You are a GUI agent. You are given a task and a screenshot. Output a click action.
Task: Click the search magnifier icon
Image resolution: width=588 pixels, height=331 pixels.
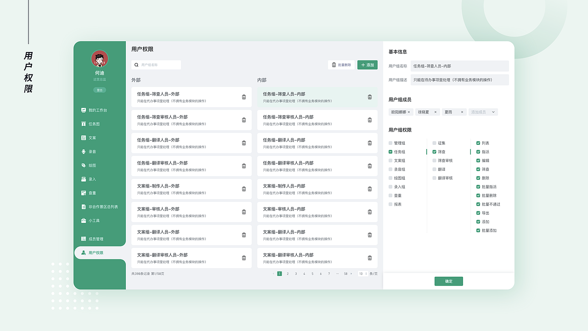(x=136, y=65)
